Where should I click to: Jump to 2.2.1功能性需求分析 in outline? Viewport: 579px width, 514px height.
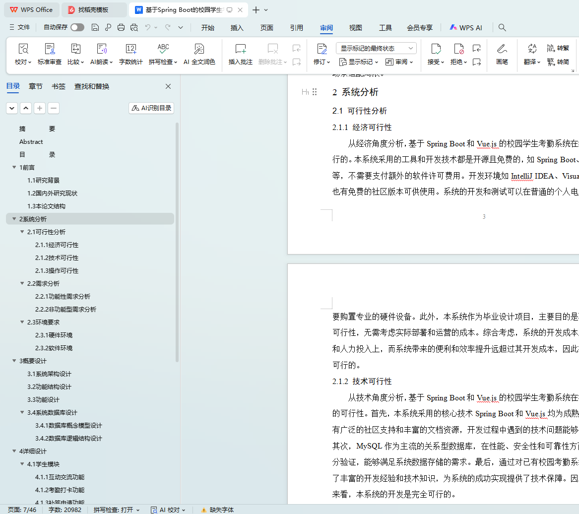point(63,297)
